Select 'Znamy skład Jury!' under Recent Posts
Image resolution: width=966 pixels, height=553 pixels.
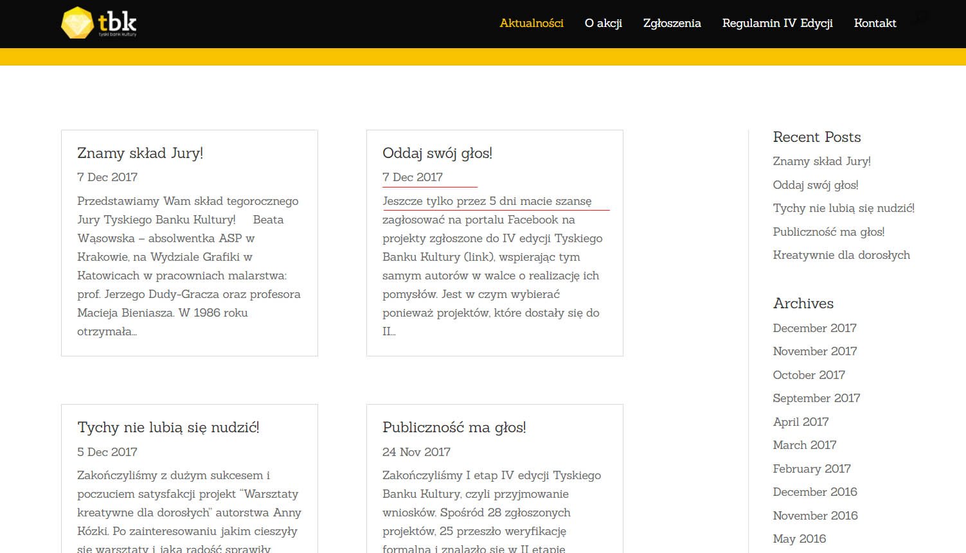821,161
